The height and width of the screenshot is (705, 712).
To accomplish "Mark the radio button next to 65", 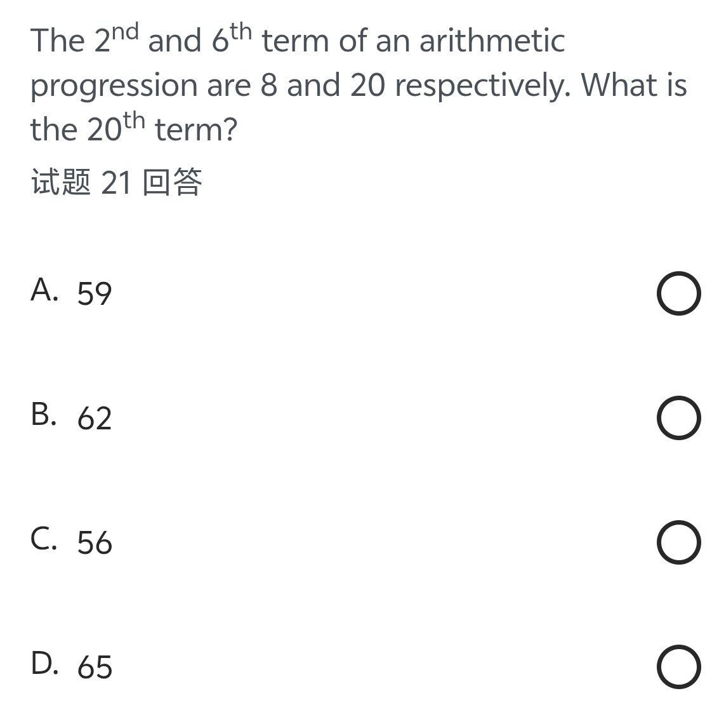I will (679, 668).
